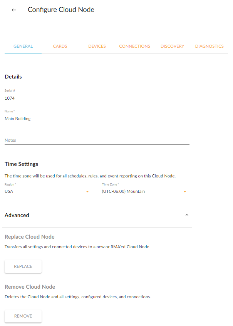Switch to the GENERAL tab
Screen dimensions: 233x326
(x=23, y=46)
